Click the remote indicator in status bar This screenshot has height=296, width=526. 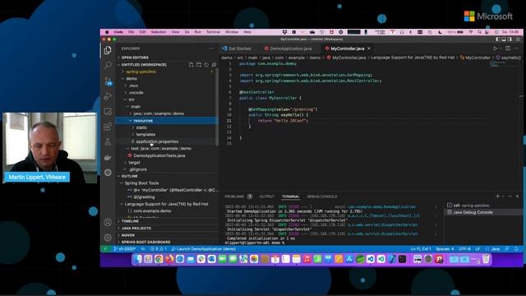pos(105,248)
